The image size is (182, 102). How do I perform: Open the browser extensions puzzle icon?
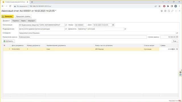(168, 6)
